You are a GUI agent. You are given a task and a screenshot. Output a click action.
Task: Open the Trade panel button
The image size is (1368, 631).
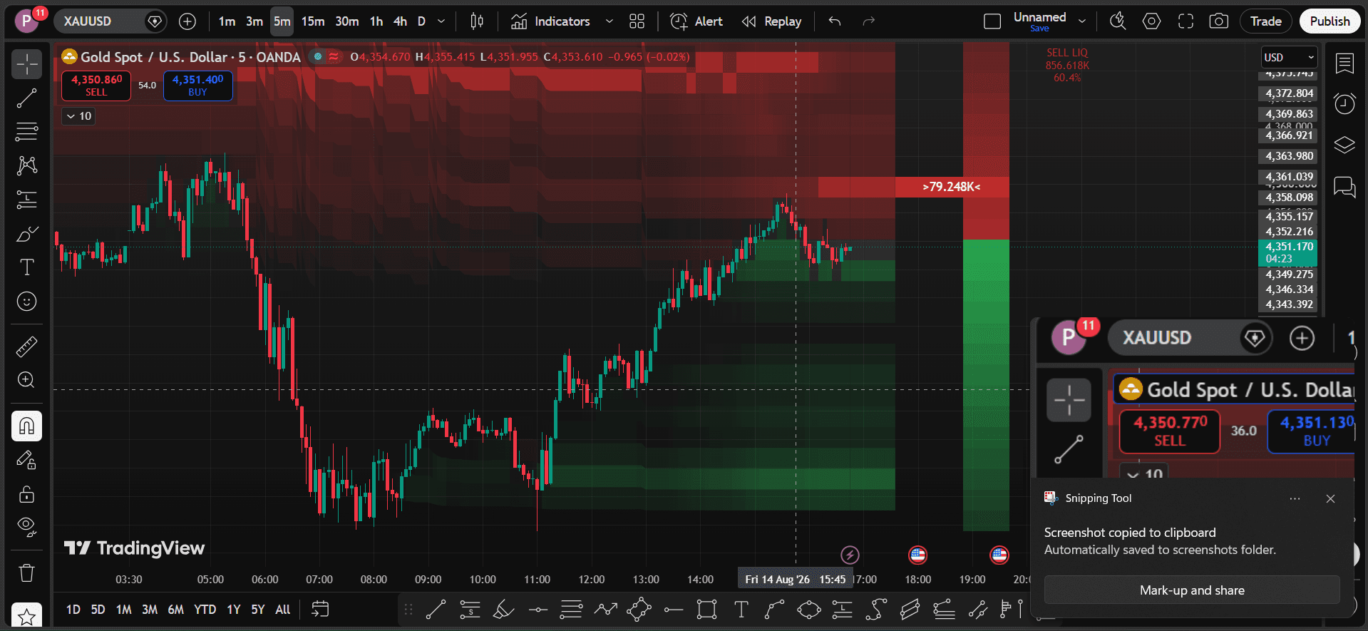[x=1266, y=21]
